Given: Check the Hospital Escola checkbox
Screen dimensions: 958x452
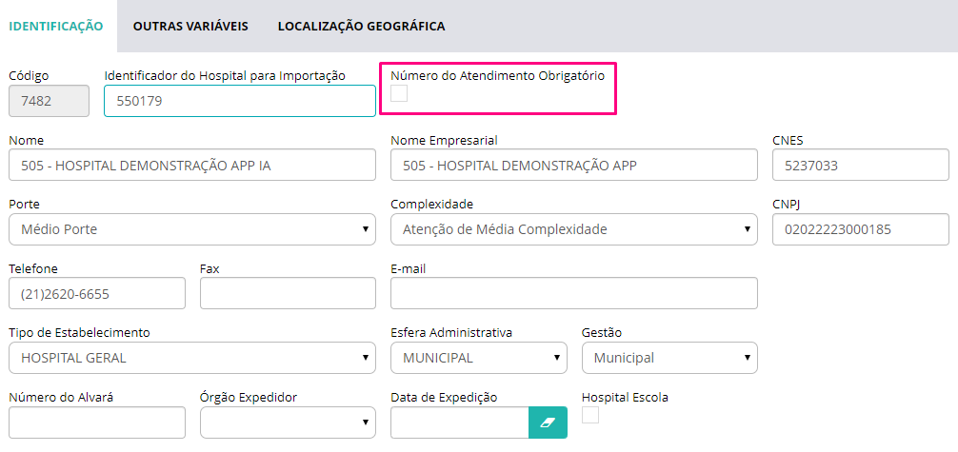Looking at the screenshot, I should point(590,415).
